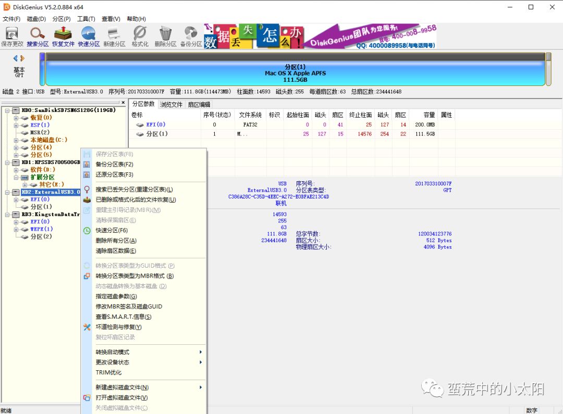Select the 格式化 format toolbar icon
This screenshot has width=563, height=414.
click(x=140, y=36)
